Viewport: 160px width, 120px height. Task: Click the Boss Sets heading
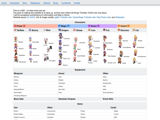[x=19, y=99]
